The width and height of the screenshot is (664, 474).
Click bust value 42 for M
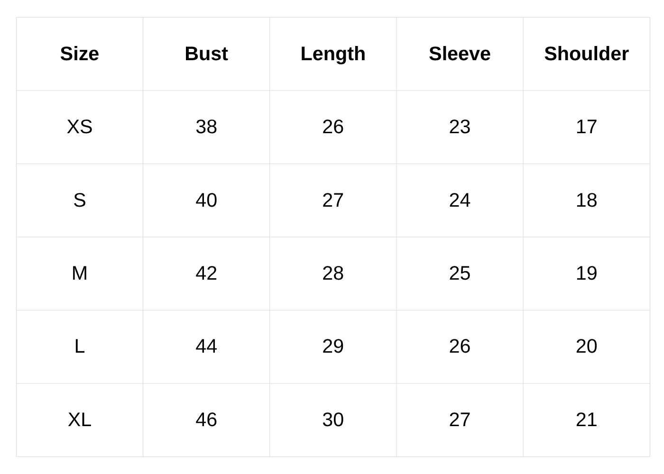tap(206, 273)
